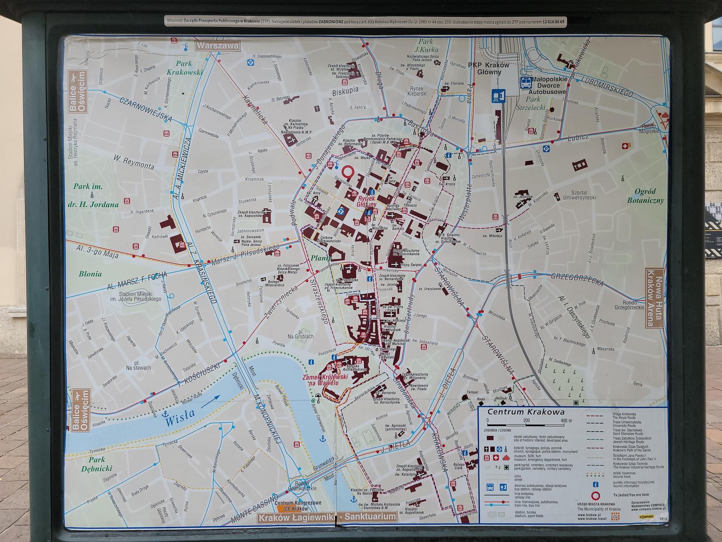Click the museum icon in the map legend
722x542 pixels.
click(487, 458)
